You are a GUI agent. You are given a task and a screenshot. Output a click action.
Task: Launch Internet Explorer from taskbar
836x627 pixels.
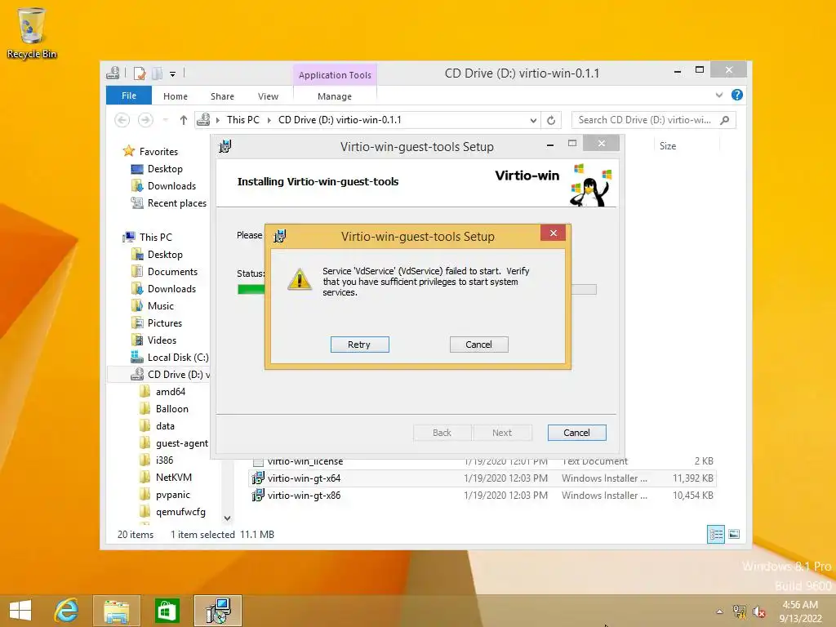pyautogui.click(x=66, y=611)
